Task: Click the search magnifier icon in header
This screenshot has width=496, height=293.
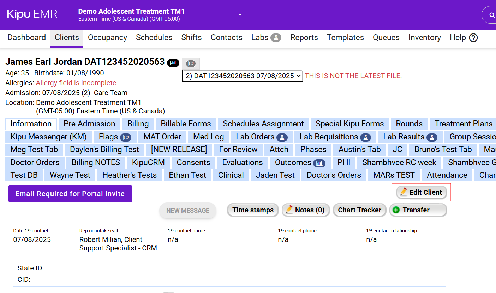Action: click(492, 15)
